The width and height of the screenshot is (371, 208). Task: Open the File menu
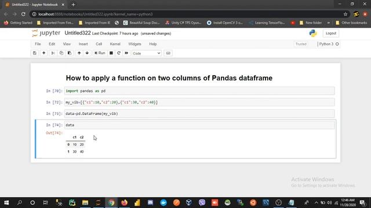(38, 44)
